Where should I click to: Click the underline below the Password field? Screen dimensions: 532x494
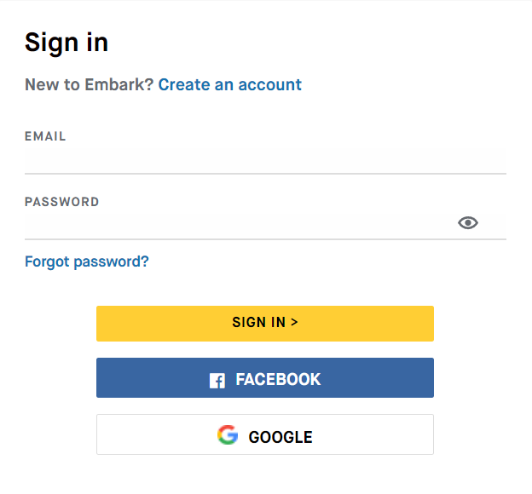point(265,239)
